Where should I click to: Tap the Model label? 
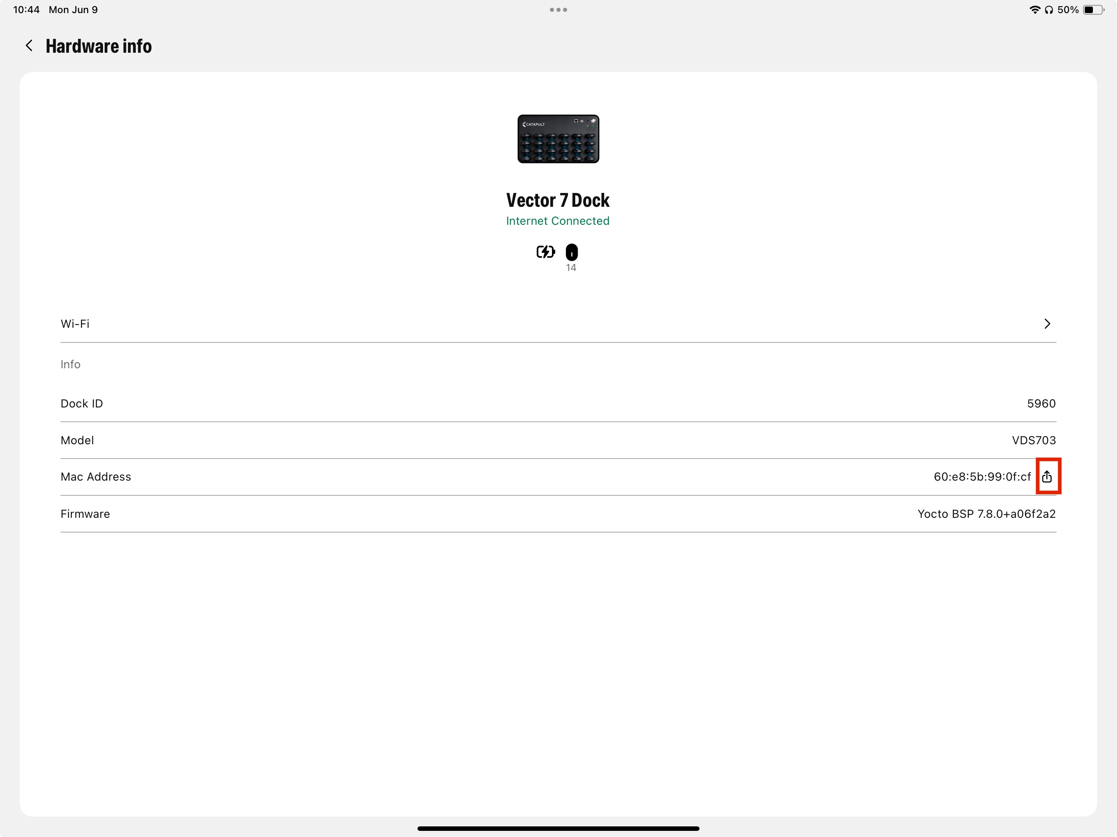tap(77, 440)
